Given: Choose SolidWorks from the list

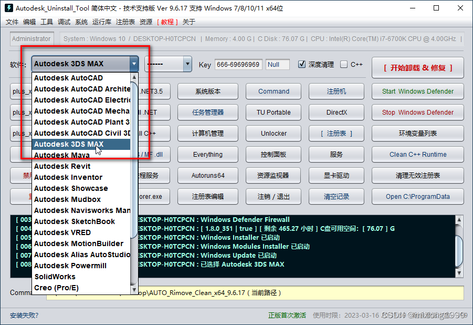Looking at the screenshot, I should (x=81, y=276).
